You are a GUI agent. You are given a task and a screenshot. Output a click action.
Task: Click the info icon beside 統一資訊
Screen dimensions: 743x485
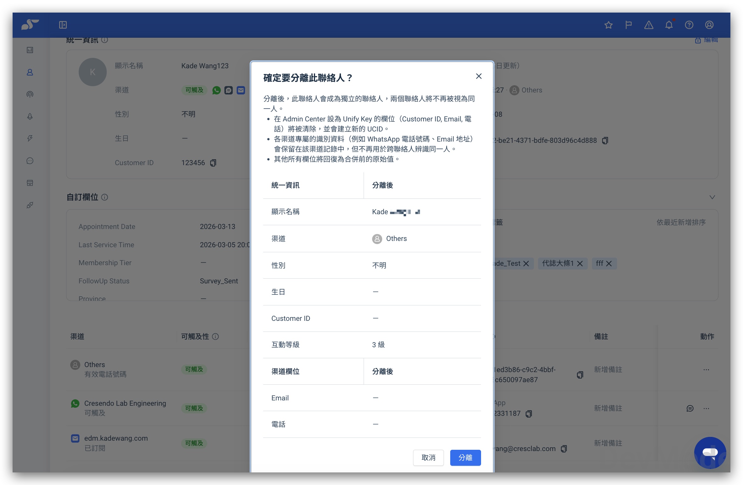pos(105,40)
